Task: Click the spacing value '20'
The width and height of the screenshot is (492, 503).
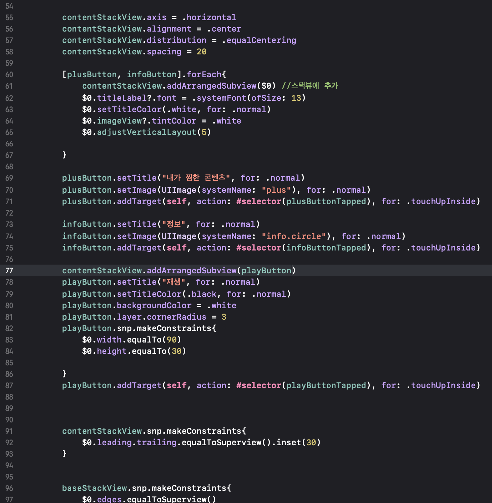Action: [202, 52]
